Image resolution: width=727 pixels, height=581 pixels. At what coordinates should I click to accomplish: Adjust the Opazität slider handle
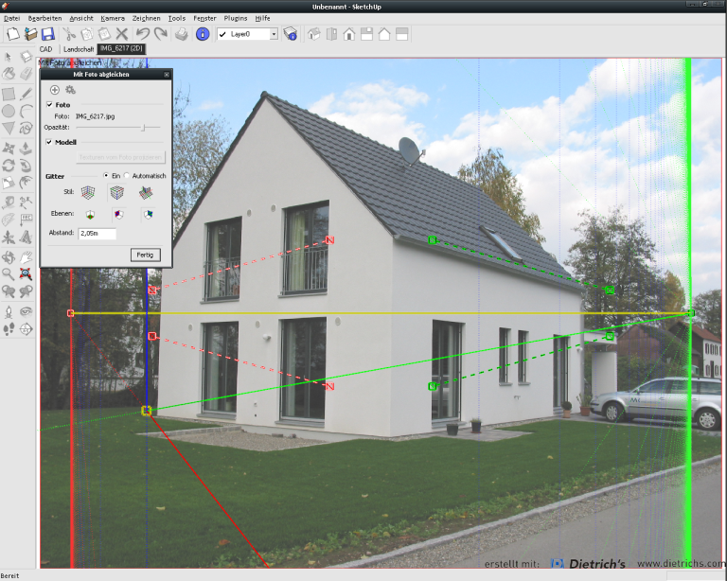143,127
